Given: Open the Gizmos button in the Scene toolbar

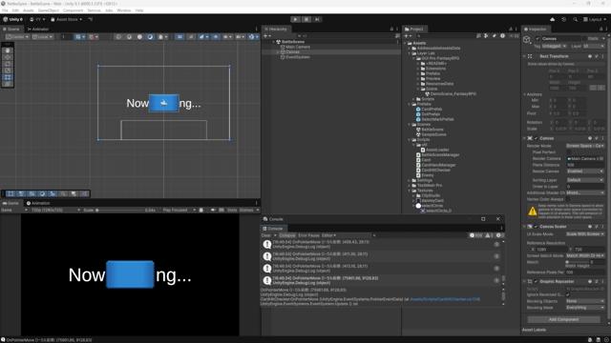Looking at the screenshot, I should (x=253, y=37).
